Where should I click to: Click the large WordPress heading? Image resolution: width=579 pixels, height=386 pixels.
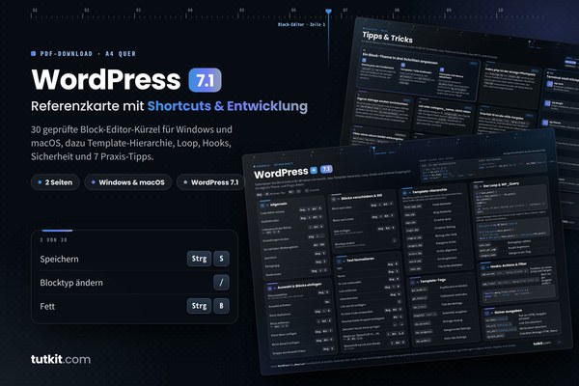click(106, 79)
